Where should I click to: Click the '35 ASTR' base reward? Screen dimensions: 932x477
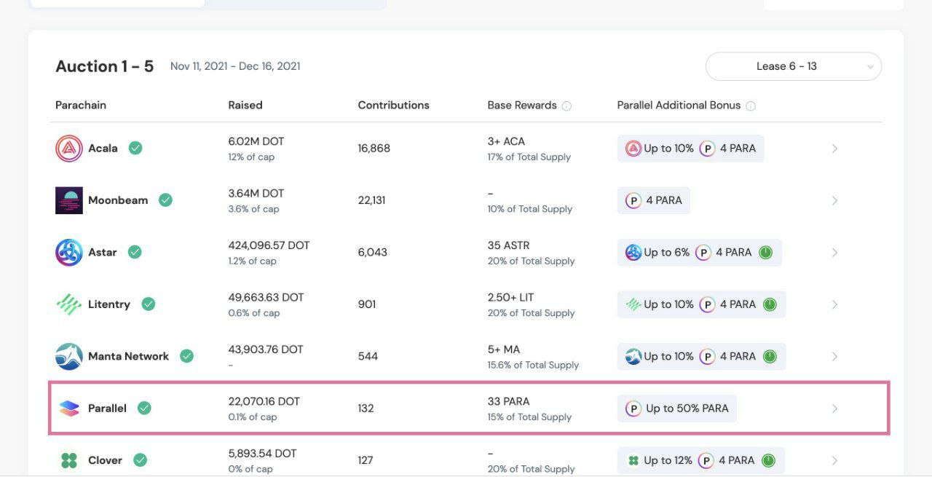click(508, 245)
